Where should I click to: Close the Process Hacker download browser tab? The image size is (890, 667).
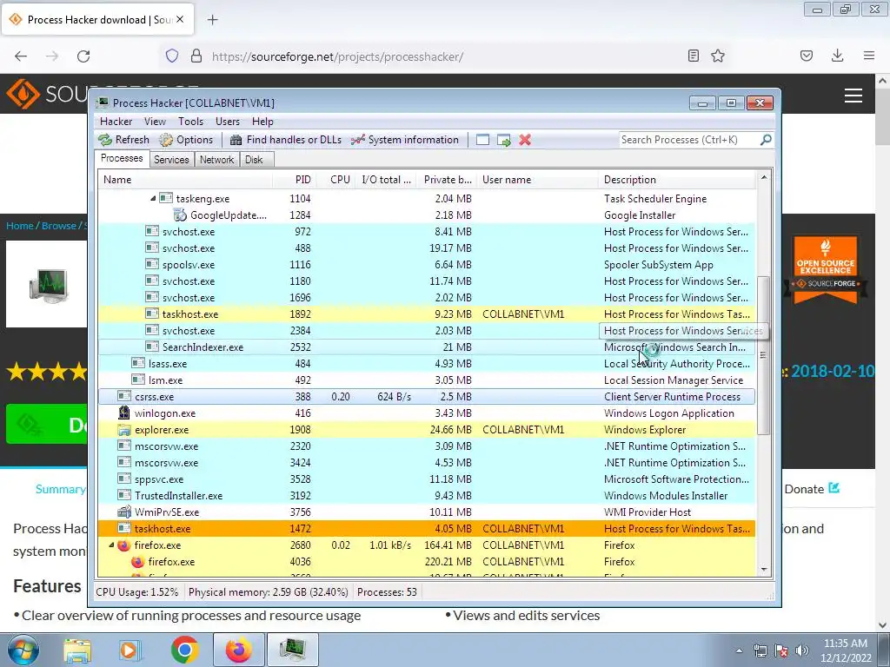tap(180, 19)
